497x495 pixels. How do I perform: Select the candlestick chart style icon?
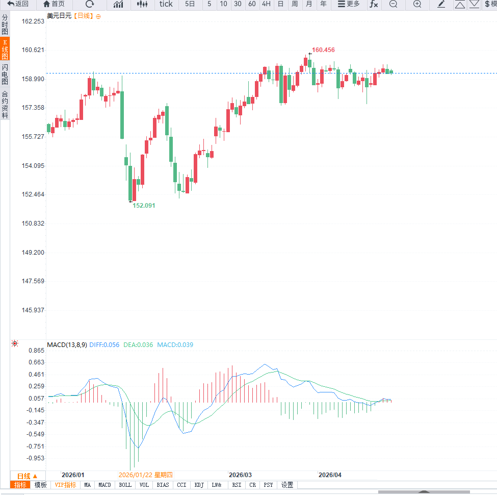tap(142, 4)
